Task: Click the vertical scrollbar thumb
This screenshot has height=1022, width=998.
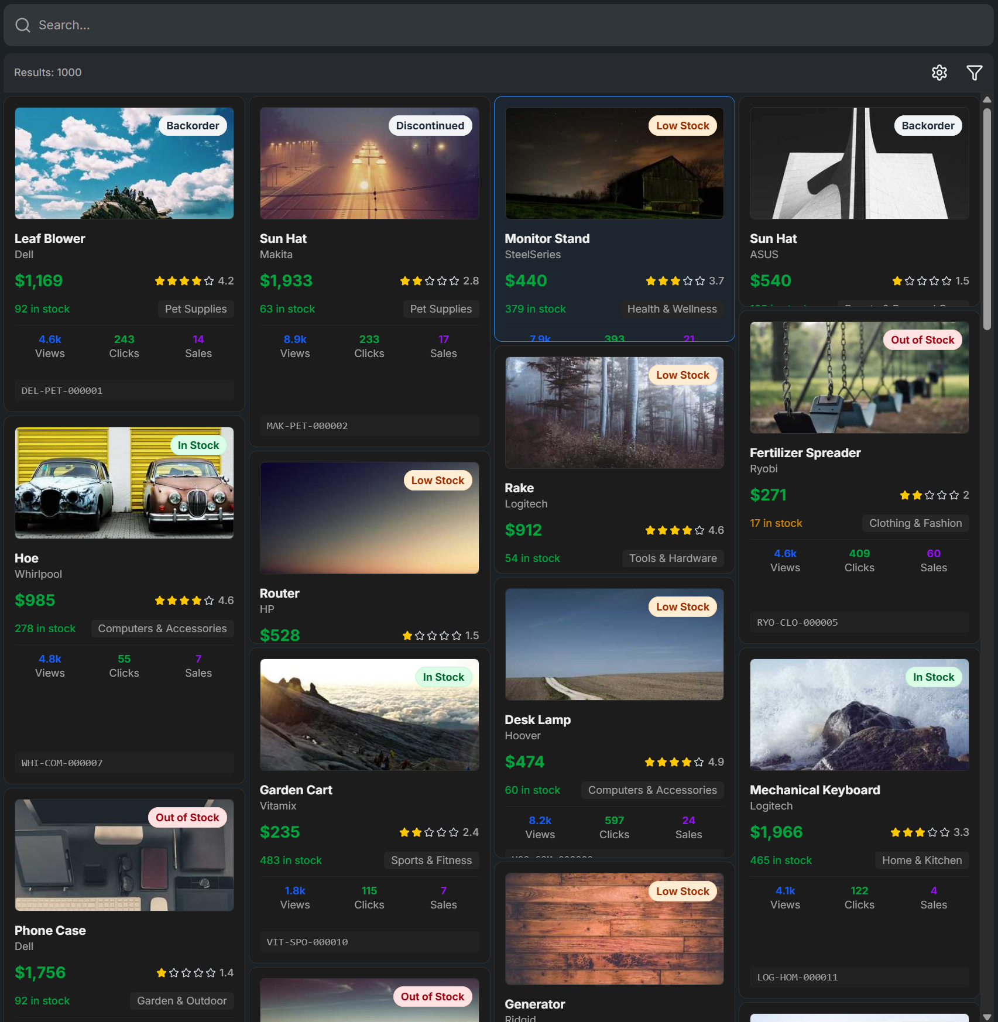Action: coord(987,217)
